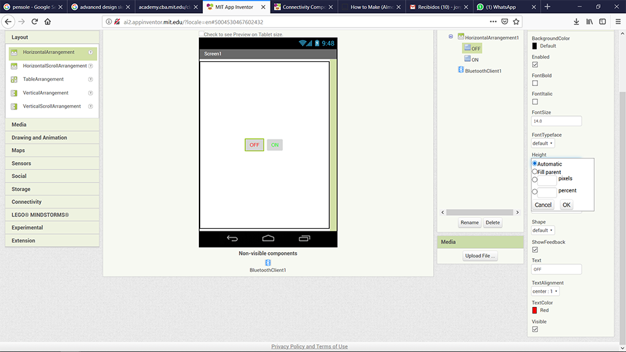Close the WhatsApp browser tab

(534, 7)
